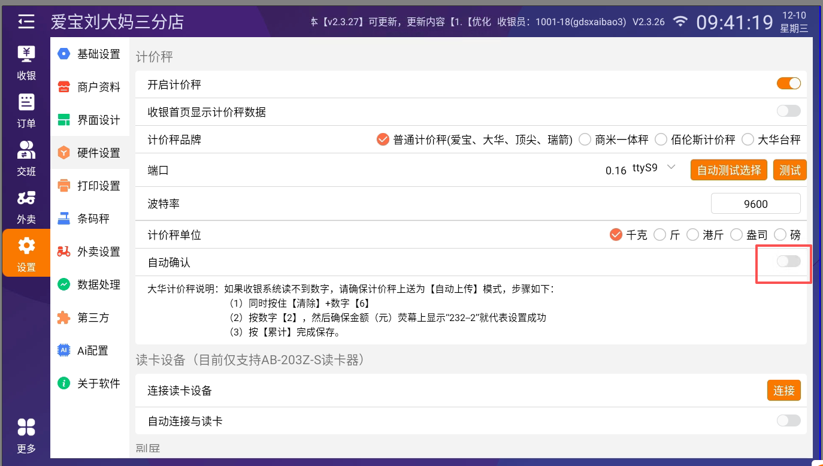Open the 收银 cashier icon
823x466 pixels.
pos(26,62)
